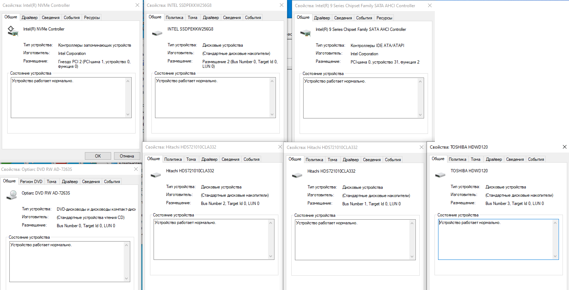Screen dimensions: 569x290
Task: Click disk icon in Hitachi Bus Number 1 window
Action: coord(297,175)
